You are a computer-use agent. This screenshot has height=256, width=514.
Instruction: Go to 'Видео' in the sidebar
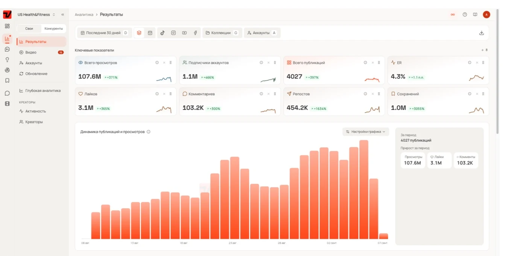coord(41,52)
